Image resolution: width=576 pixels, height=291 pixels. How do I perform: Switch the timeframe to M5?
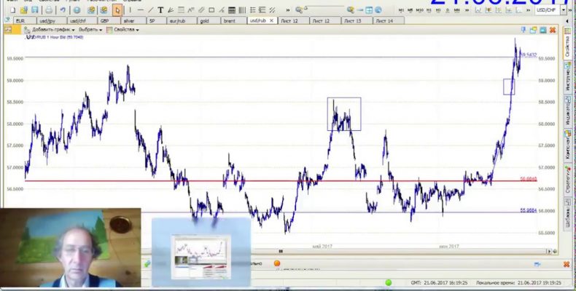click(x=410, y=10)
